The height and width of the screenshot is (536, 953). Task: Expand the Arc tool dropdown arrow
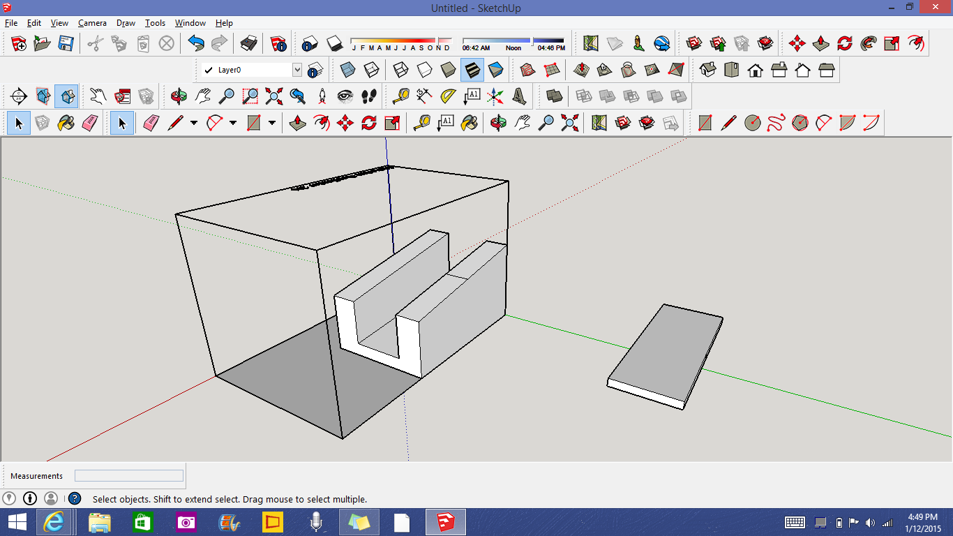(x=233, y=124)
